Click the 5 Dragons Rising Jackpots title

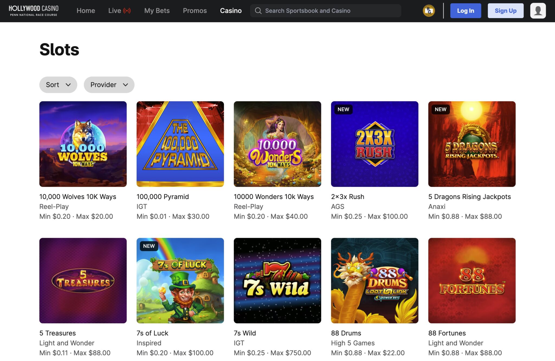tap(469, 197)
